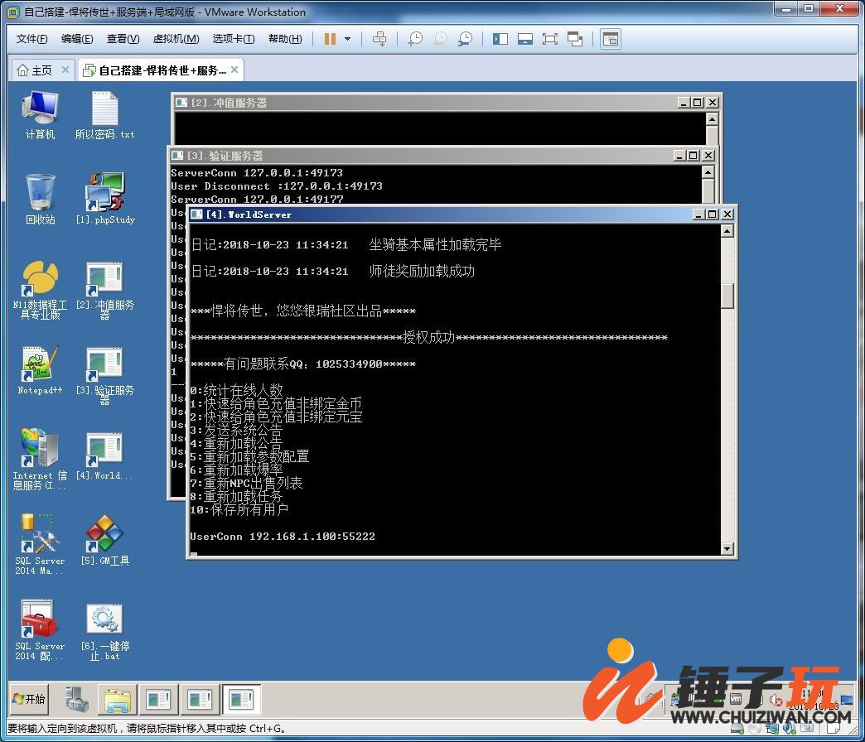Take a snapshot of this virtual machine
Screen dimensions: 865x742
tap(415, 39)
